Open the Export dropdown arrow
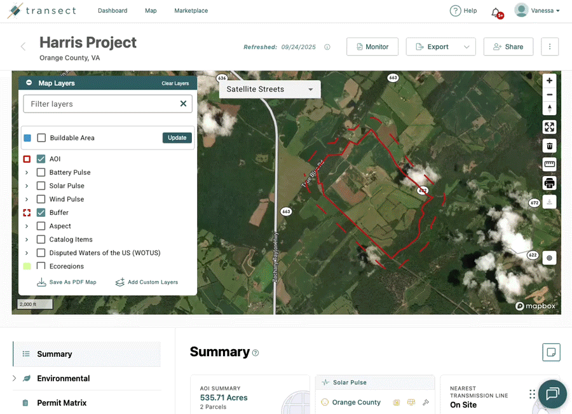The image size is (572, 414). click(x=466, y=47)
